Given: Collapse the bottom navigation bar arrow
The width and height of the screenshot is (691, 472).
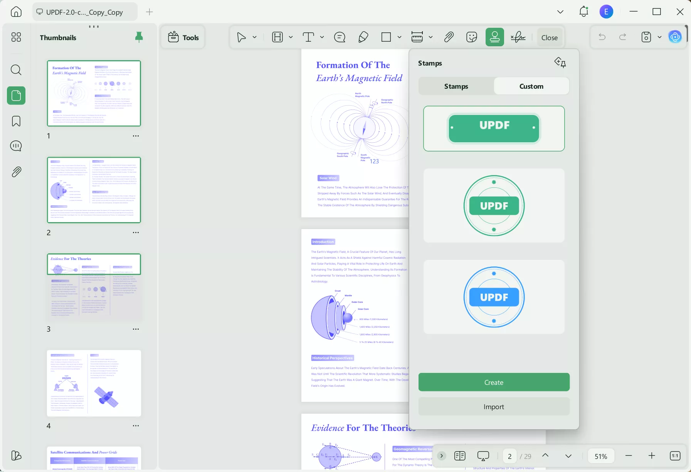Looking at the screenshot, I should [442, 456].
